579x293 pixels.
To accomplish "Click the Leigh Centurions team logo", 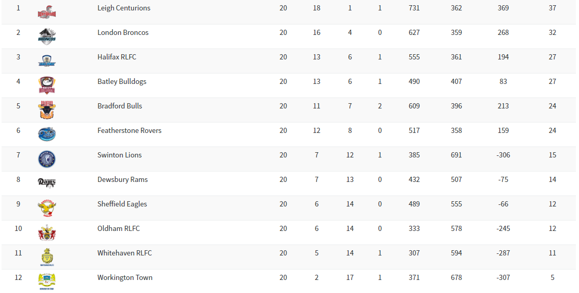I will (x=47, y=11).
